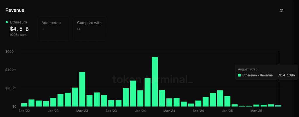
Task: Click the green Ethereum legend dot
Action: click(x=7, y=22)
